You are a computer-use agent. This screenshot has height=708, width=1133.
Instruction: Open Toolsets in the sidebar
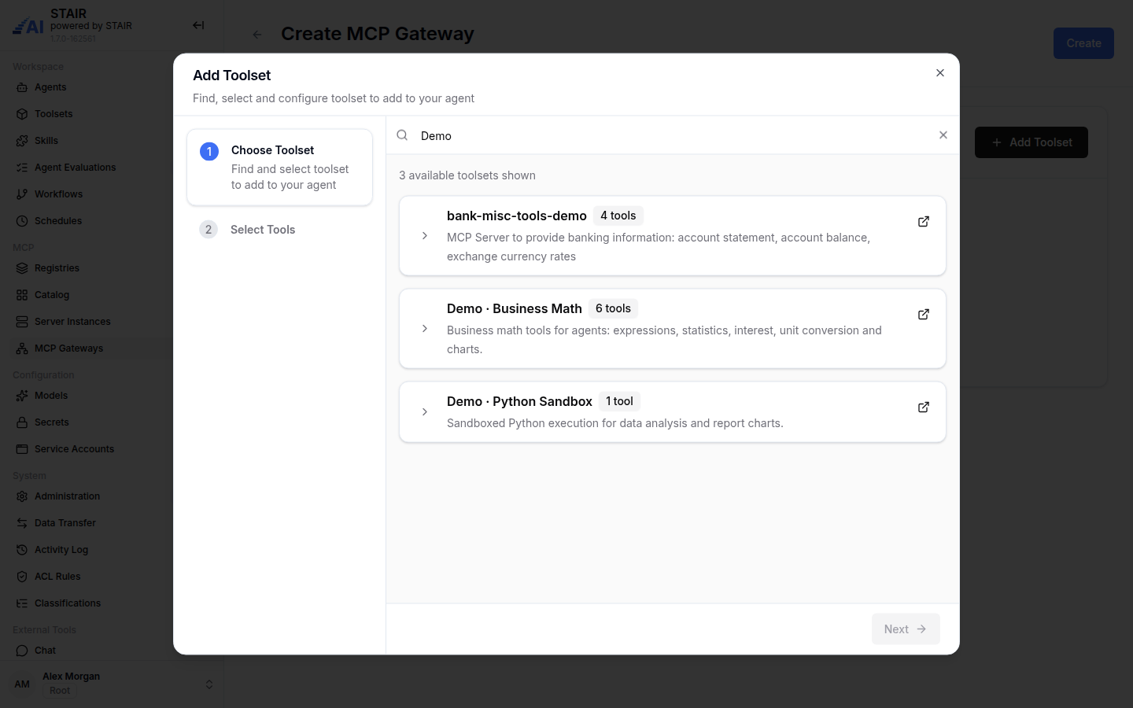click(54, 114)
